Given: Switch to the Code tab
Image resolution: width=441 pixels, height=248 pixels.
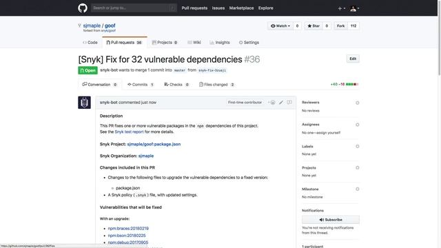Looking at the screenshot, I should point(90,43).
